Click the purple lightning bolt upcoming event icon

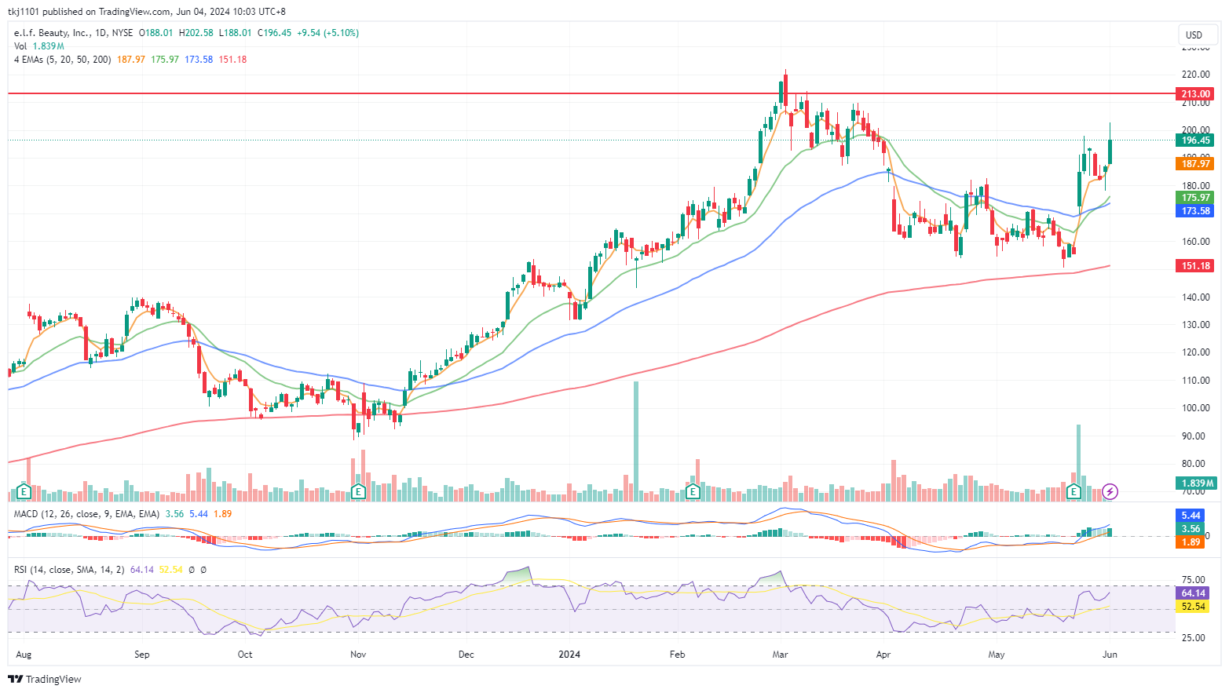click(x=1110, y=492)
